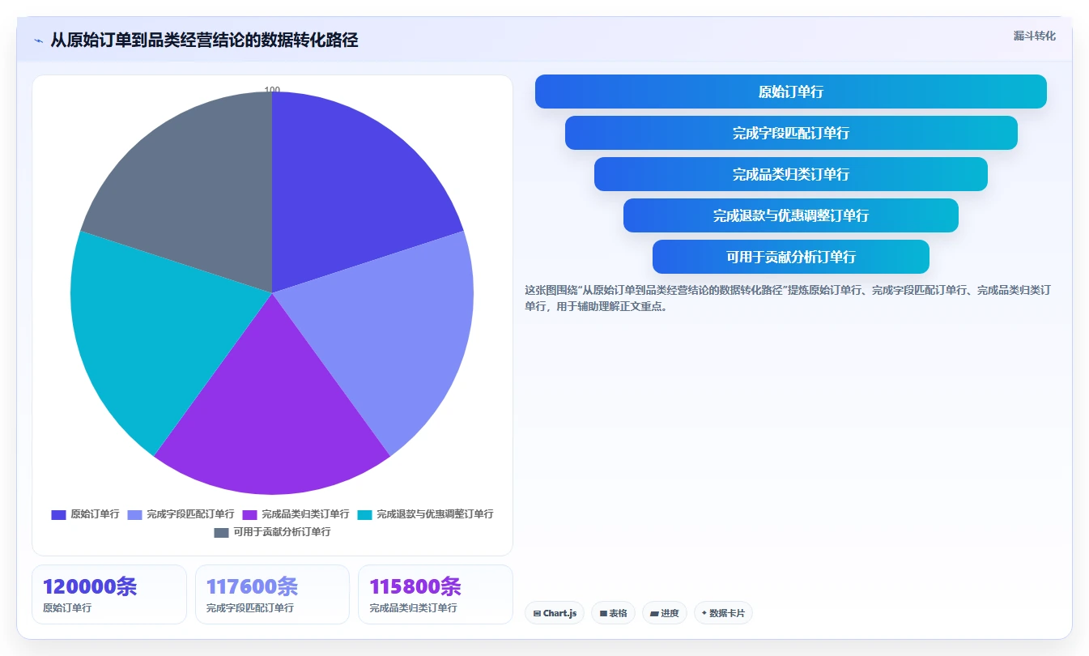Click the 原始订单行 funnel bar
The height and width of the screenshot is (656, 1089).
coord(791,92)
